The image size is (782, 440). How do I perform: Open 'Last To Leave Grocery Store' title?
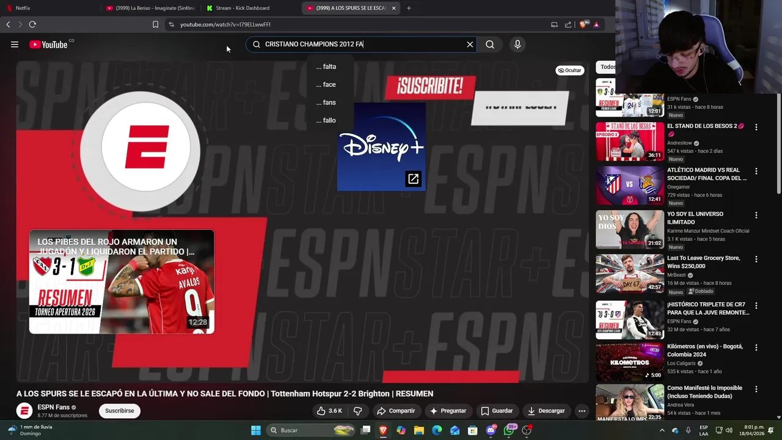(x=703, y=262)
